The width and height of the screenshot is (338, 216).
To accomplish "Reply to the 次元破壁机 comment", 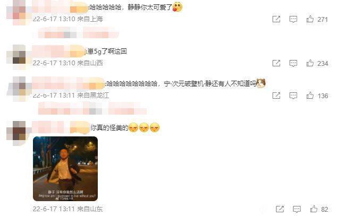I will 293,96.
